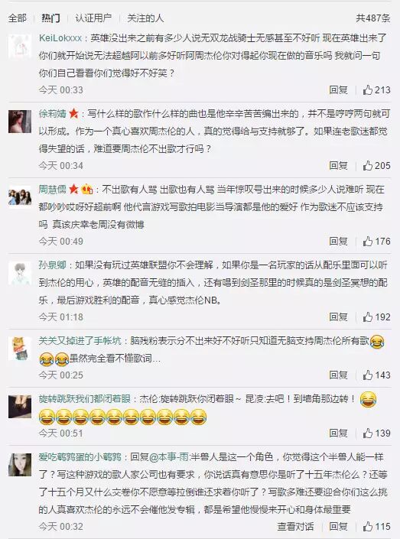Reply to KeiLokxxx's comment via 回复
Screen dimensions: 400x539
pyautogui.click(x=339, y=90)
